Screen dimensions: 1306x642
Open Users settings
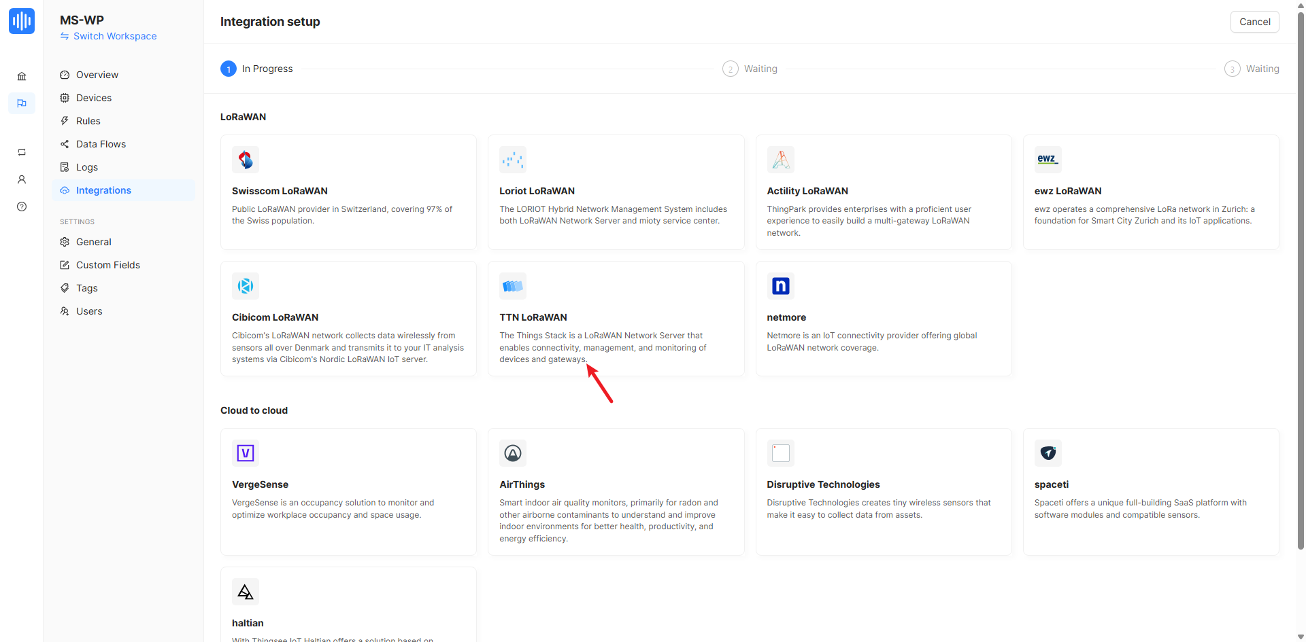124,311
